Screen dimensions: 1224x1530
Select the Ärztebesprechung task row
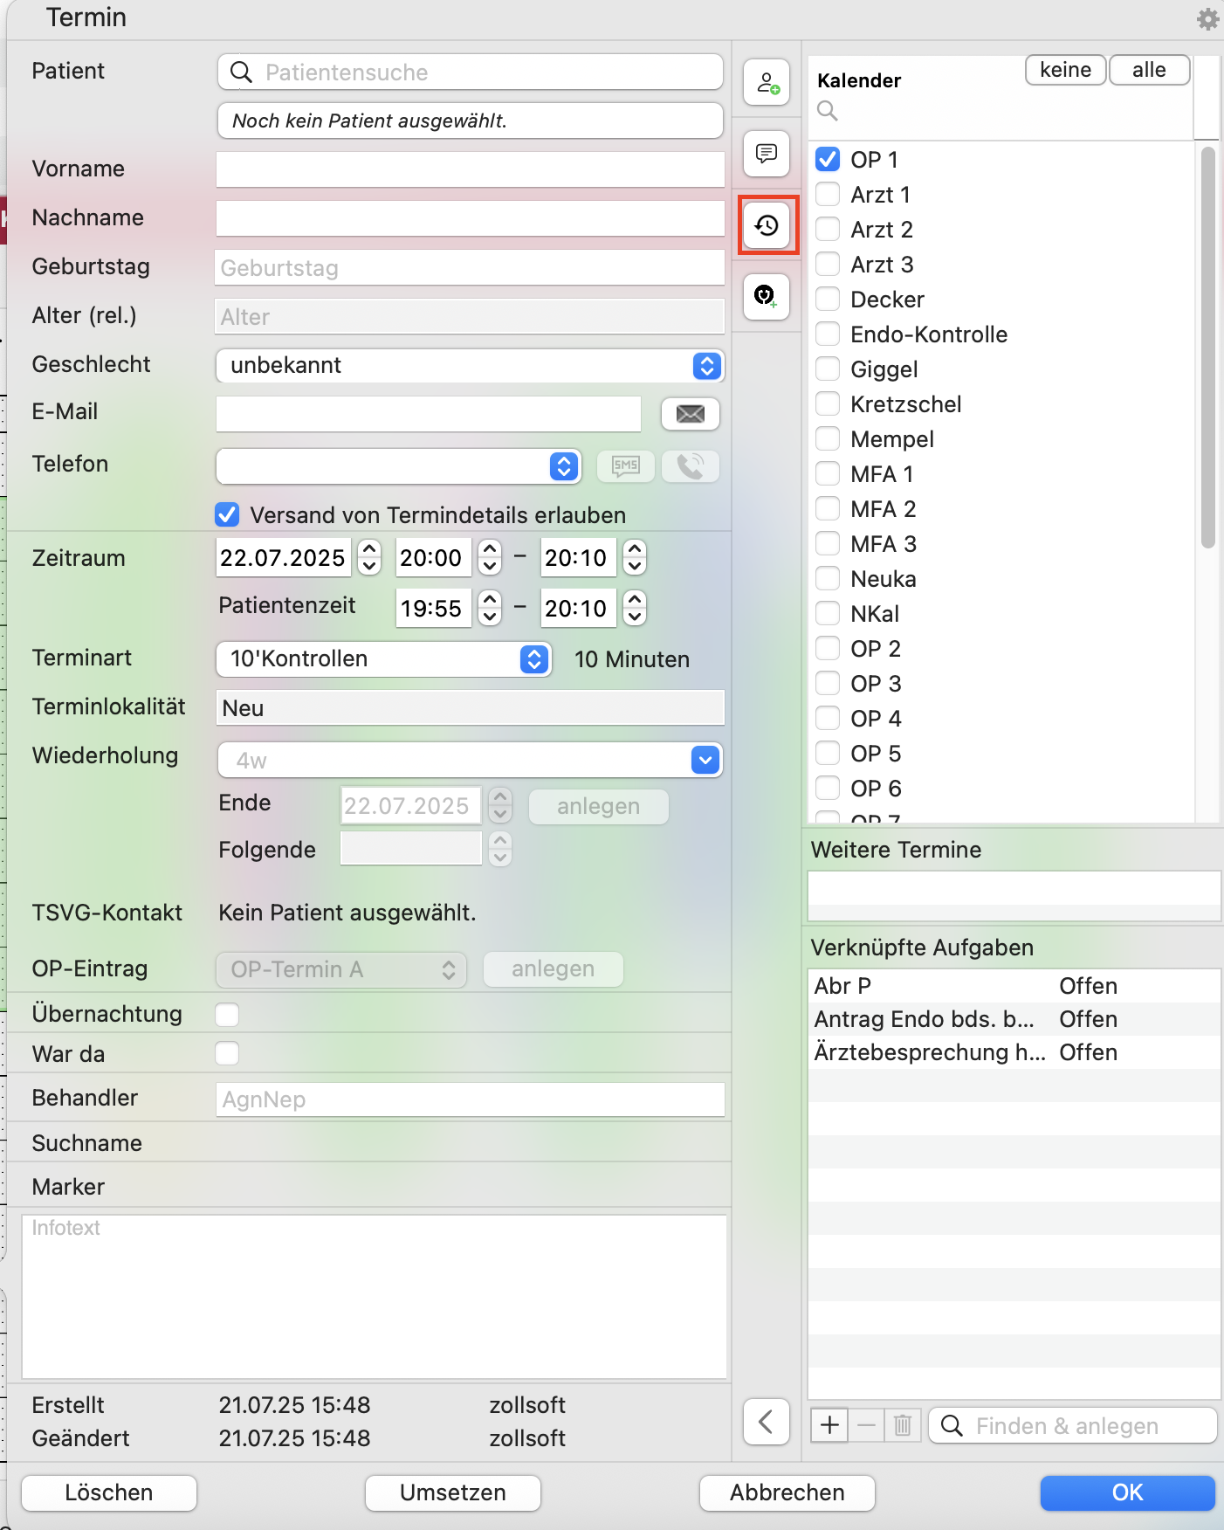tap(1014, 1052)
